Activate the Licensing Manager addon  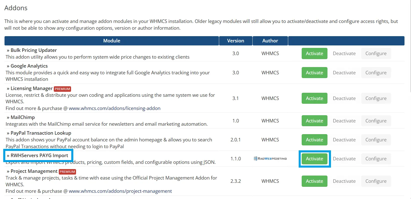pyautogui.click(x=314, y=98)
